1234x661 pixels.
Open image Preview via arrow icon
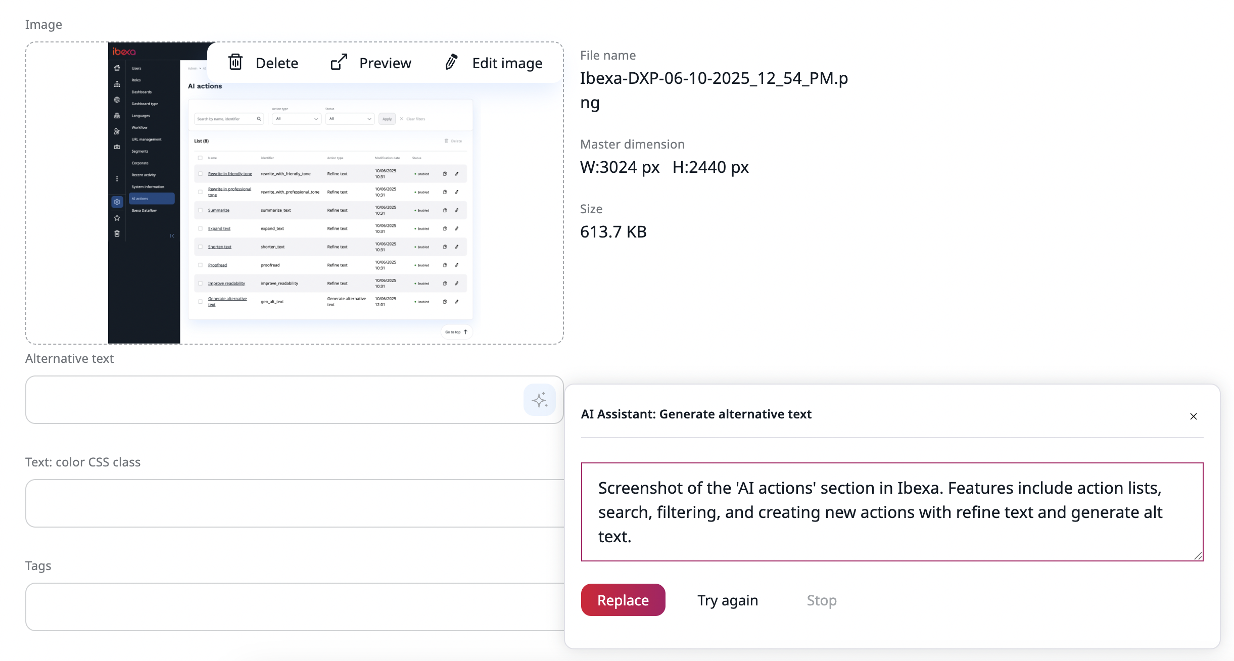[x=339, y=62]
